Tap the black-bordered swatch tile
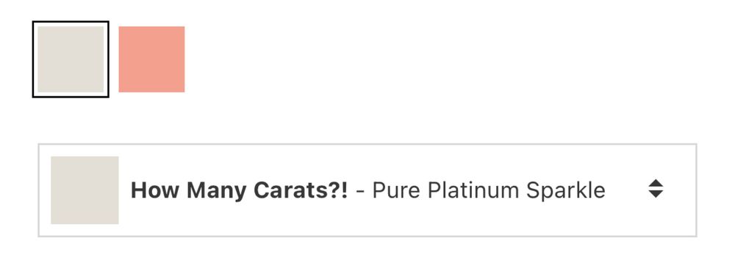Image resolution: width=735 pixels, height=277 pixels. [71, 59]
